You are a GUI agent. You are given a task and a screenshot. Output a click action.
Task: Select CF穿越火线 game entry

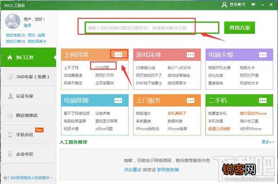pyautogui.click(x=145, y=68)
